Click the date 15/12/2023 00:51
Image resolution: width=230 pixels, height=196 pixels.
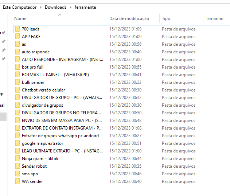(x=125, y=143)
